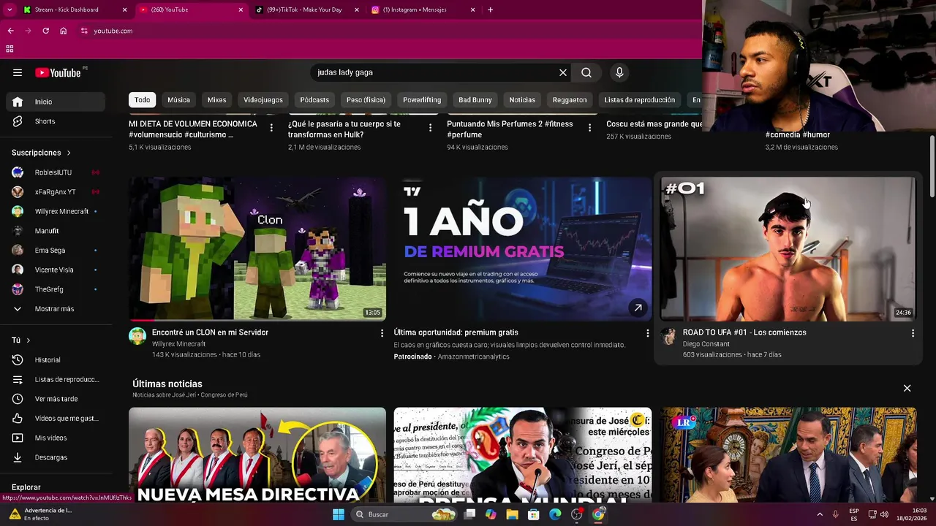Open TheGrefg subscription channel

[x=57, y=289]
